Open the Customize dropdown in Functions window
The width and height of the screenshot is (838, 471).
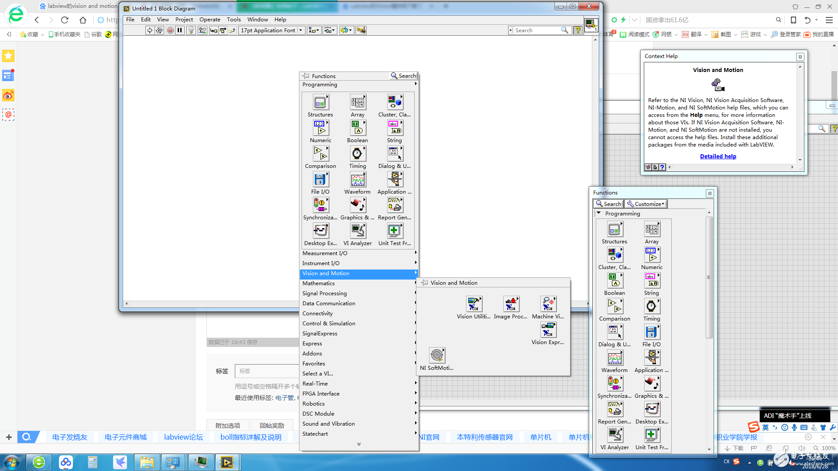pos(646,204)
